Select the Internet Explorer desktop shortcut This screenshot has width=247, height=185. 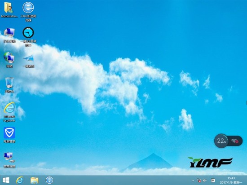(x=9, y=112)
